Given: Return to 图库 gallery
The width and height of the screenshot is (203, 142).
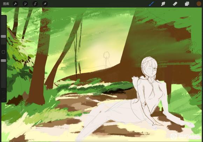Looking at the screenshot, I should point(6,4).
